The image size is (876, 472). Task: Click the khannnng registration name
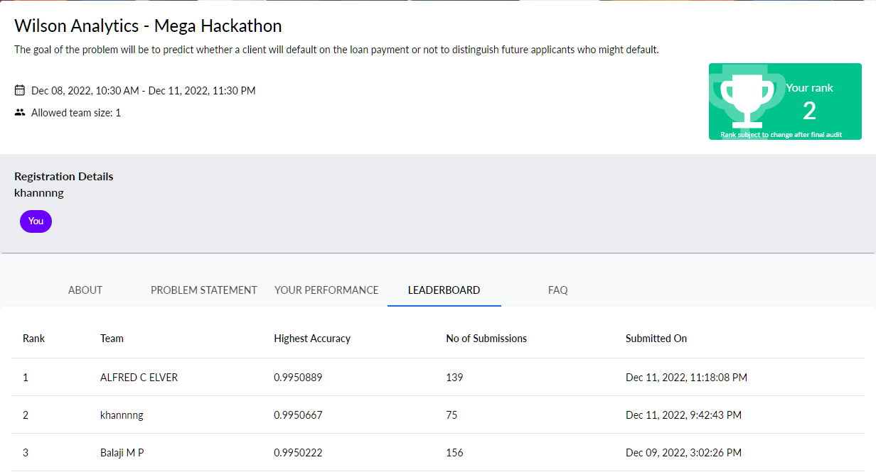39,192
